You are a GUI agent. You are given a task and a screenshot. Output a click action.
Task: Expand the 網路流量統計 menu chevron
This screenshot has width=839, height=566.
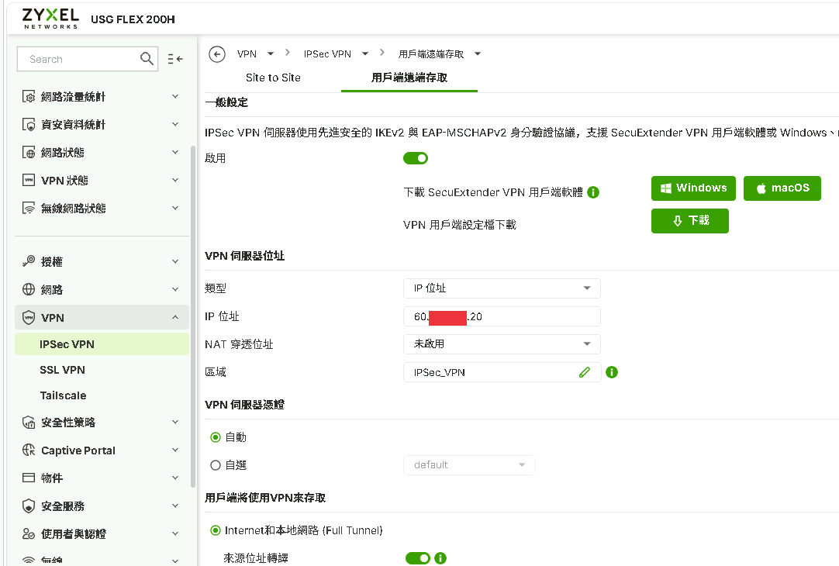[x=175, y=96]
